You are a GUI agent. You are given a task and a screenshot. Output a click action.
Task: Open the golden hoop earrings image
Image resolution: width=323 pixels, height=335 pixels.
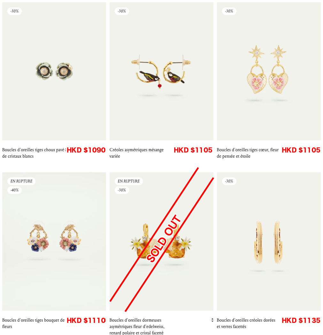269,242
